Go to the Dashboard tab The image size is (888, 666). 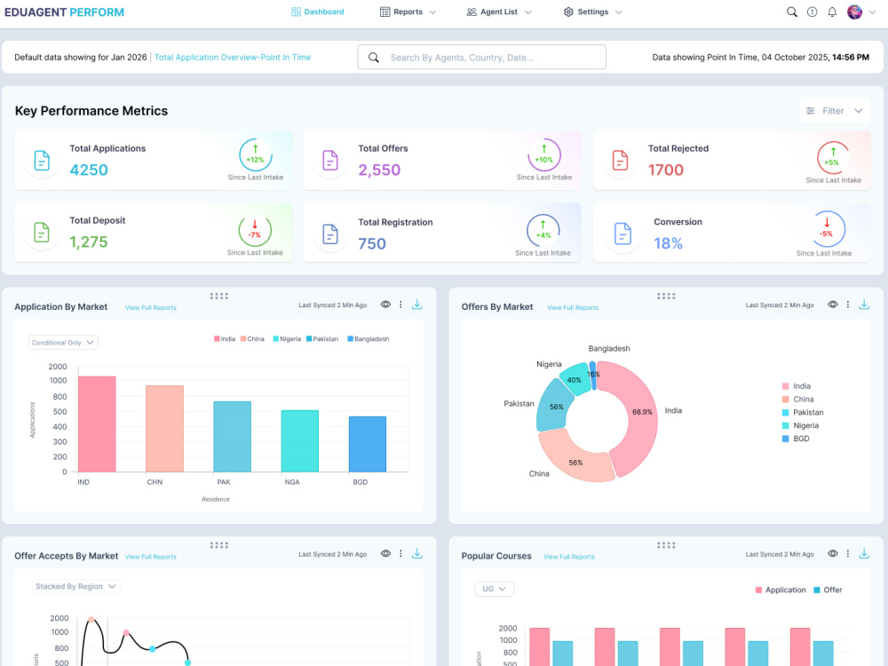318,12
